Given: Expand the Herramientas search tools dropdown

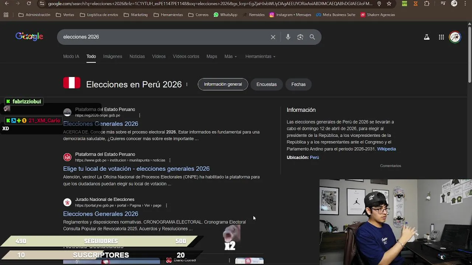Looking at the screenshot, I should 260,56.
